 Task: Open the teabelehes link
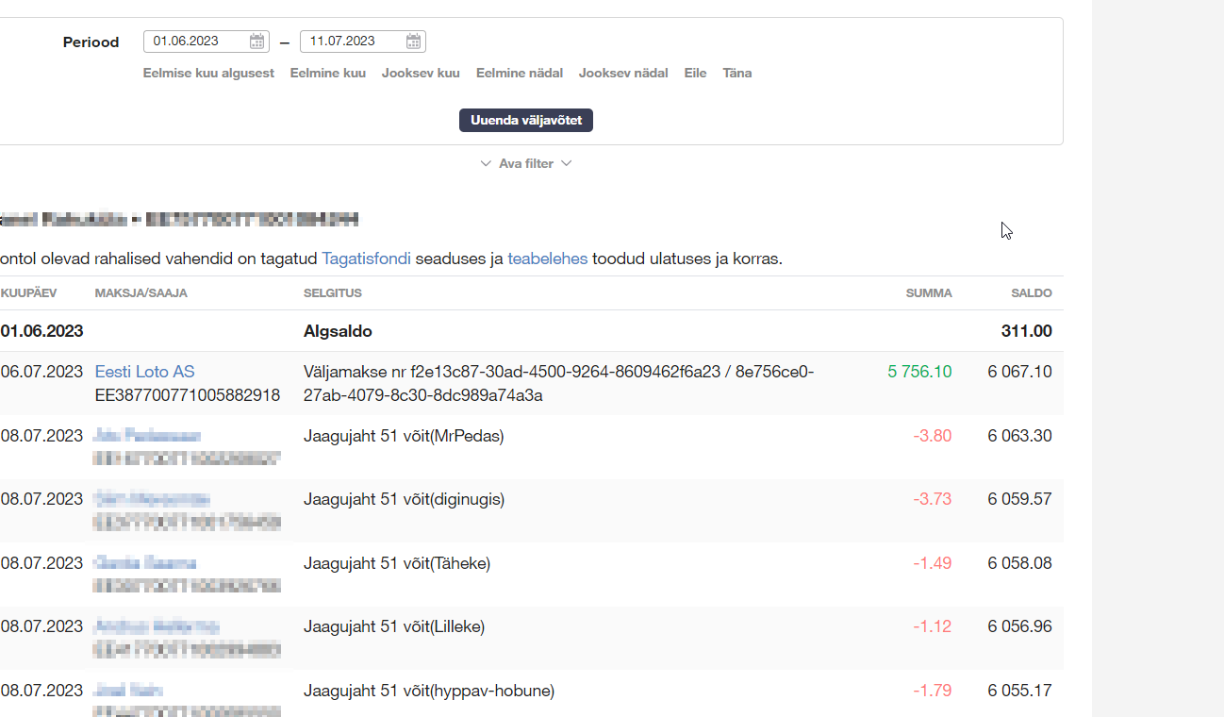[547, 258]
